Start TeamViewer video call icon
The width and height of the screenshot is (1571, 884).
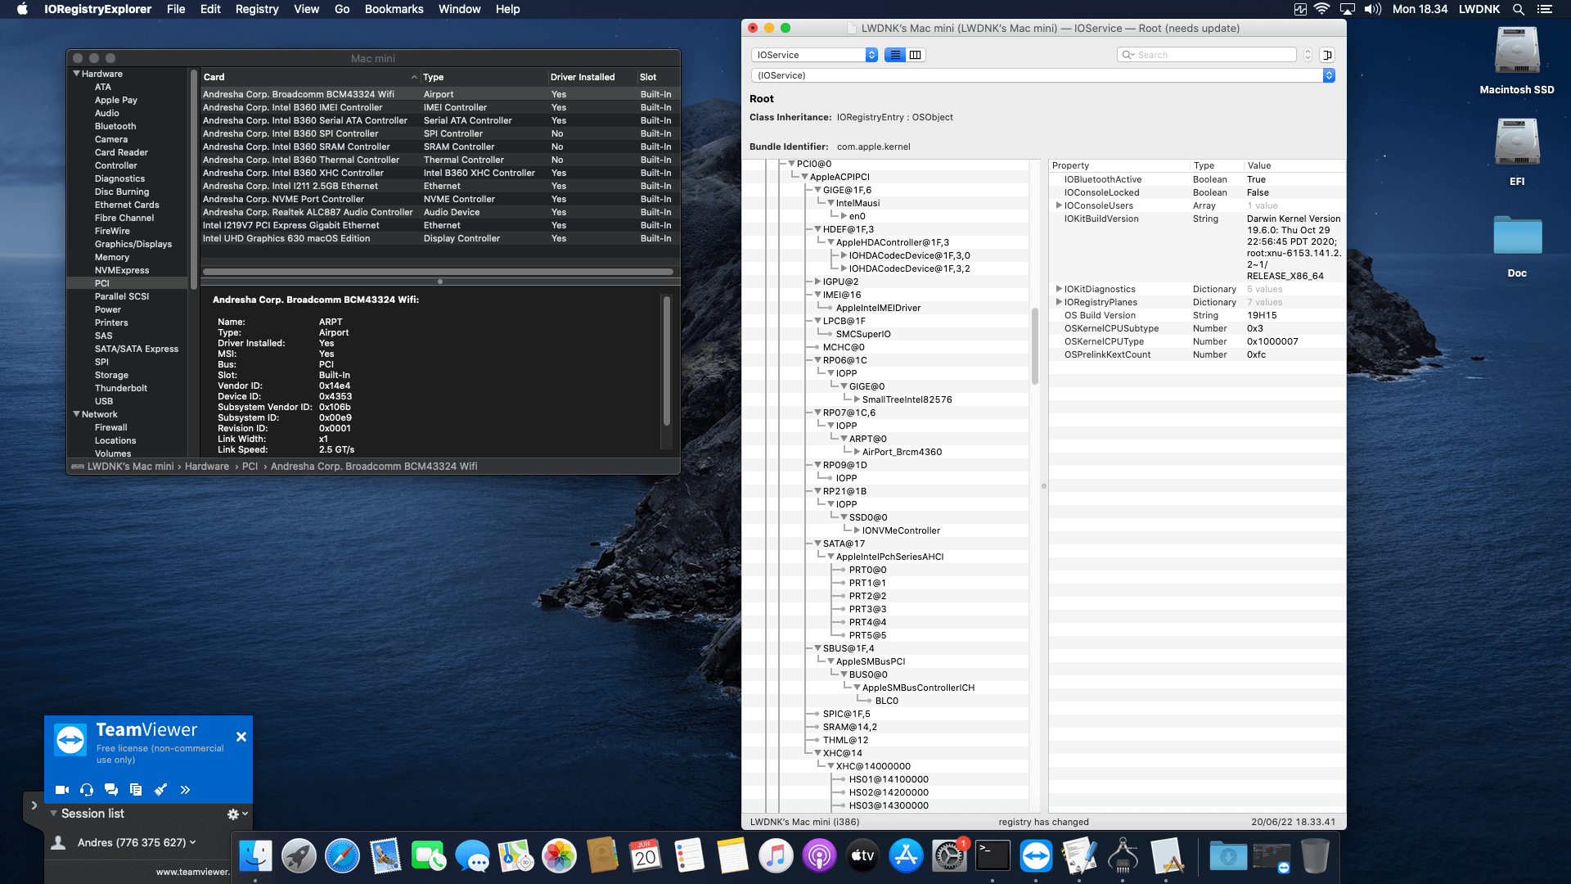pyautogui.click(x=62, y=790)
